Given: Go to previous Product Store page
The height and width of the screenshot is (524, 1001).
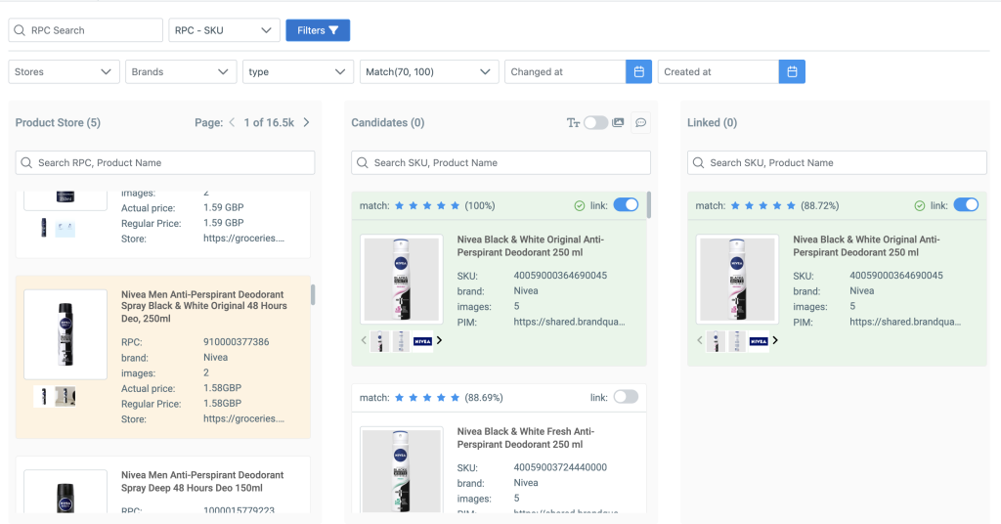Looking at the screenshot, I should coord(232,122).
